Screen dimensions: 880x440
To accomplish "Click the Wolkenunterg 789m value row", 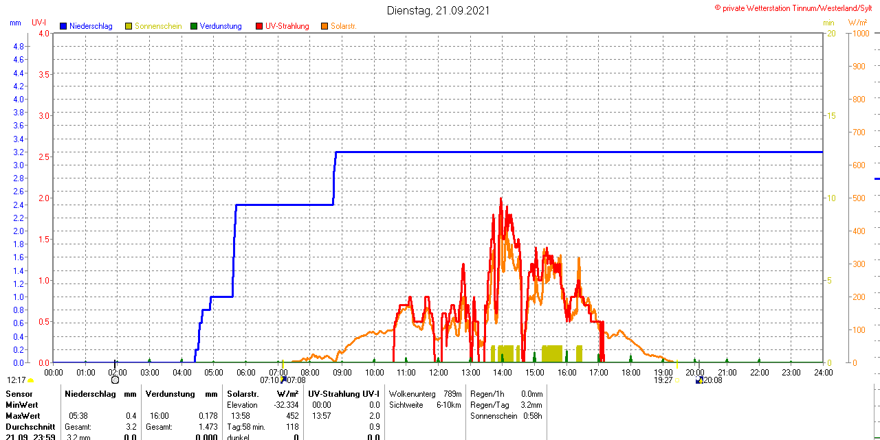I will pos(425,394).
